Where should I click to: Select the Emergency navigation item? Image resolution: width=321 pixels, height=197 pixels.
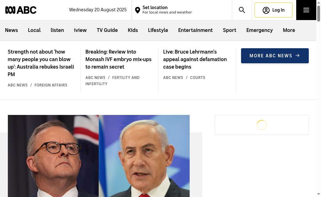tap(259, 30)
